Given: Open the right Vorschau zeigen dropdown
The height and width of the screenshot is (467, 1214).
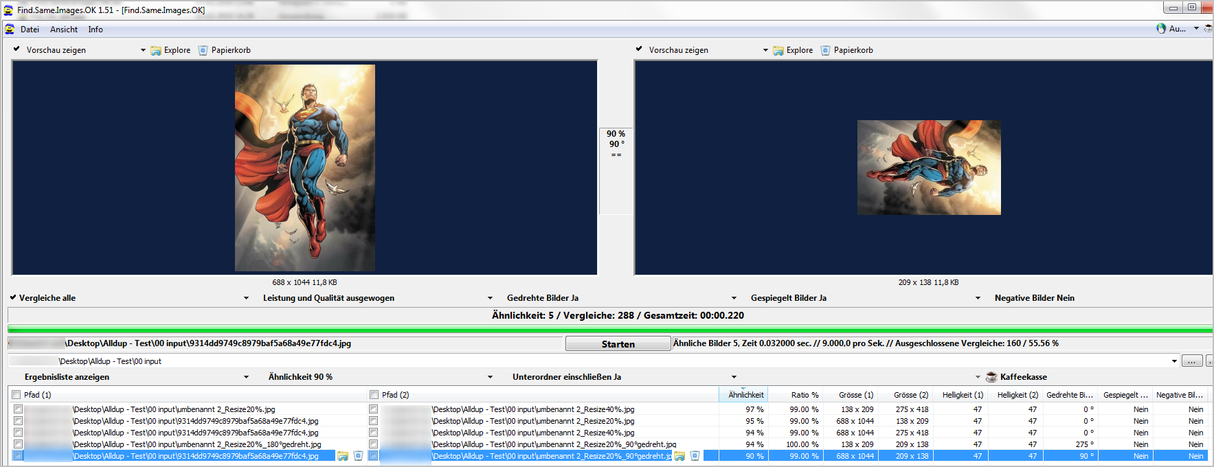Looking at the screenshot, I should 765,50.
